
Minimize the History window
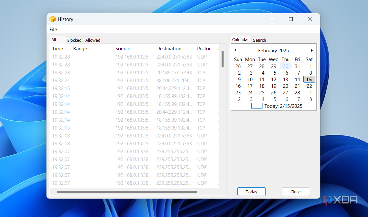[272, 19]
